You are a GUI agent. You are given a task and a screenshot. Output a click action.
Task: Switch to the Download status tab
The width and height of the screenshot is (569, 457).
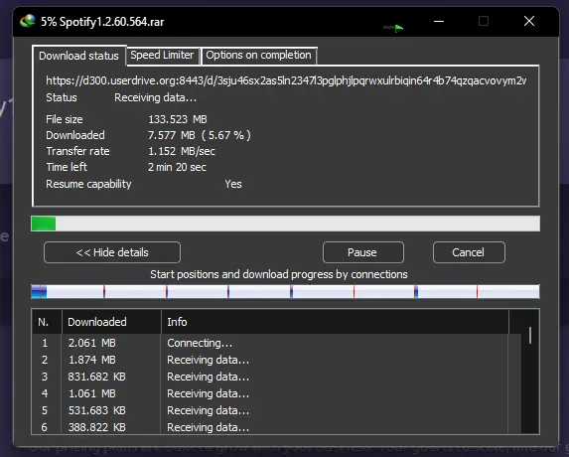tap(78, 56)
